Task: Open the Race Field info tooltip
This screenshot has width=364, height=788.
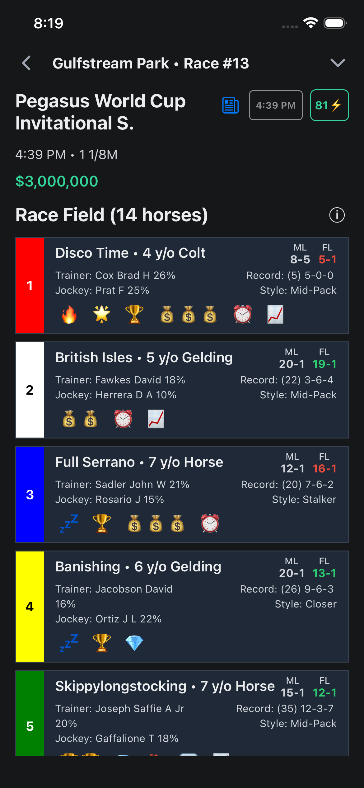Action: point(337,214)
